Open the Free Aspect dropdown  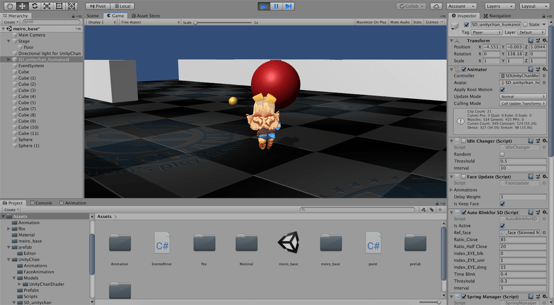point(150,22)
